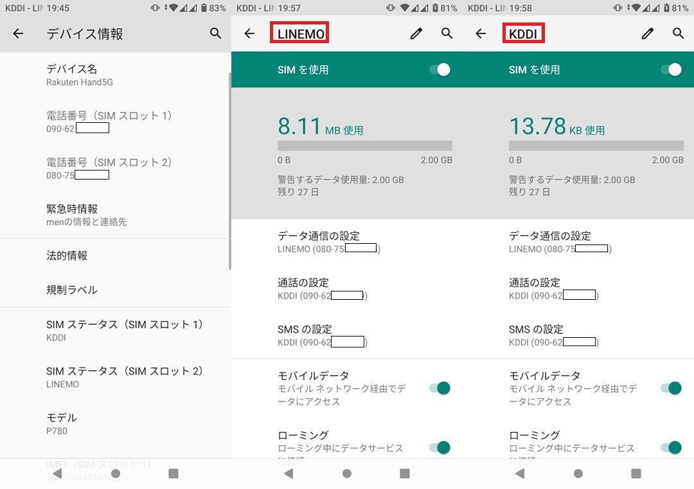Open 通話の設定 on LINEMO screen
This screenshot has width=694, height=489.
(347, 289)
